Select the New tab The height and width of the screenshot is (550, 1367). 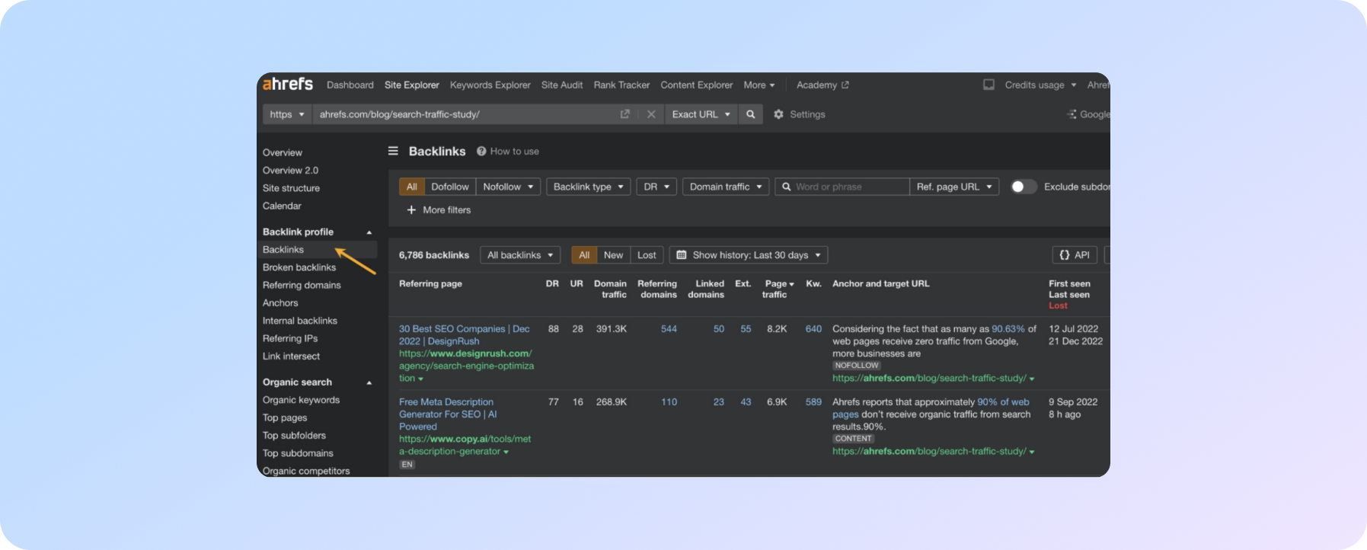[x=614, y=255]
